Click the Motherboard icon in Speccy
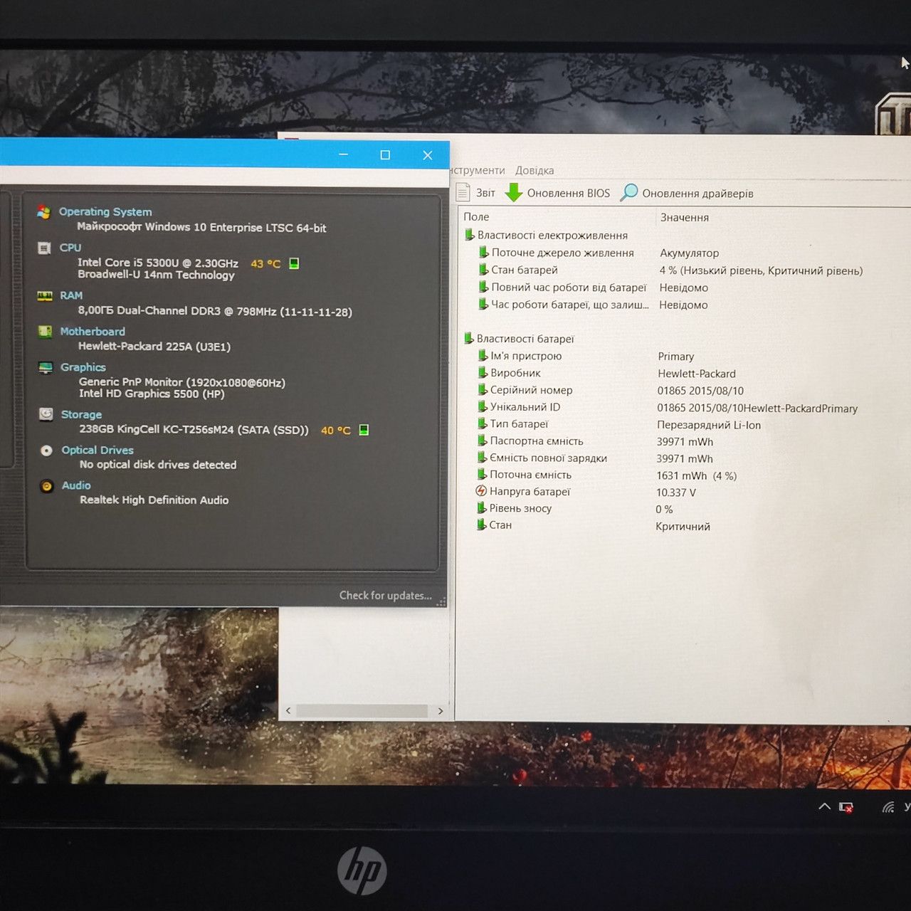The height and width of the screenshot is (911, 911). tap(45, 331)
